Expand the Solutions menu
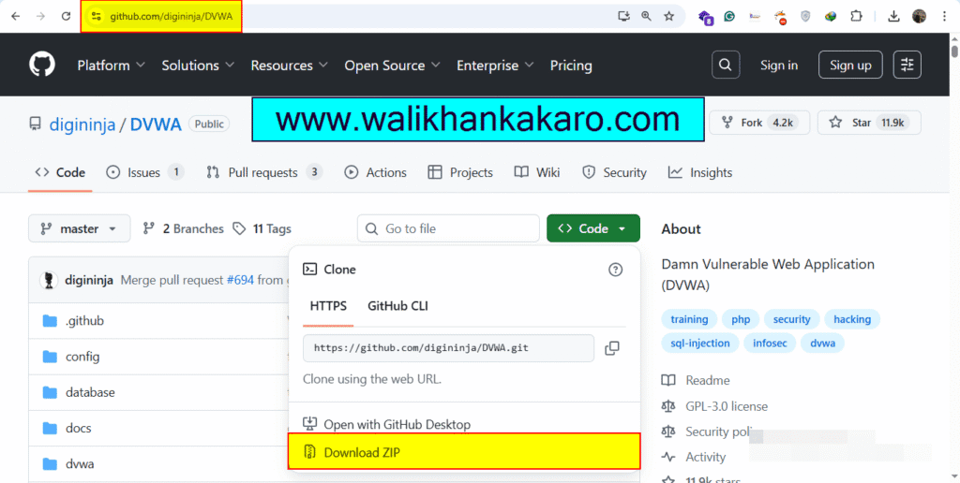Viewport: 960px width, 483px height. tap(198, 66)
